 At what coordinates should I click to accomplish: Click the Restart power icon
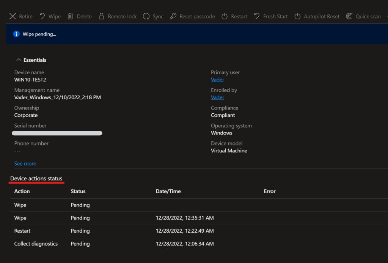(225, 16)
